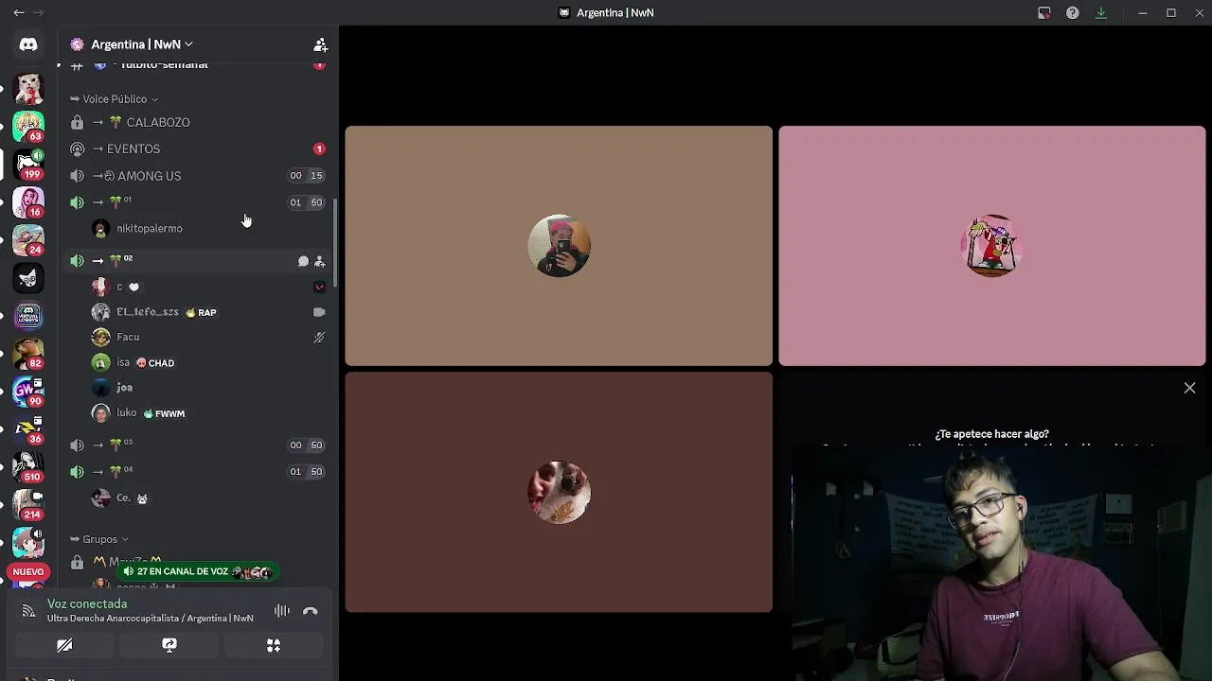The width and height of the screenshot is (1212, 681).
Task: Collapse the Voice Público category
Action: pyautogui.click(x=115, y=99)
